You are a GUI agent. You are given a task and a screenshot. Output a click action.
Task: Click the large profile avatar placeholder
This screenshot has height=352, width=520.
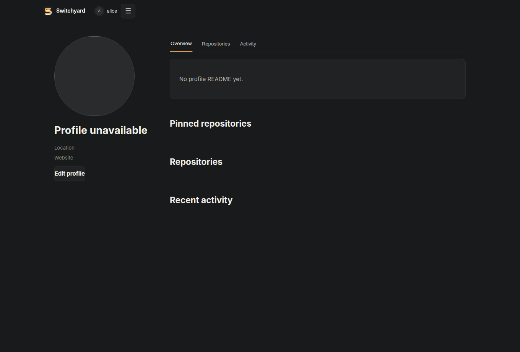[x=94, y=76]
